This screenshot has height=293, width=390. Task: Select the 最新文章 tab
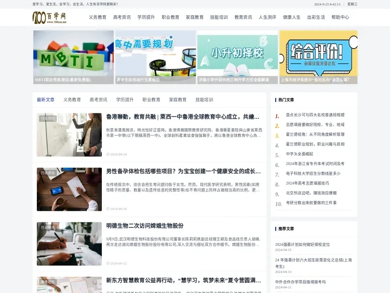[x=45, y=100]
